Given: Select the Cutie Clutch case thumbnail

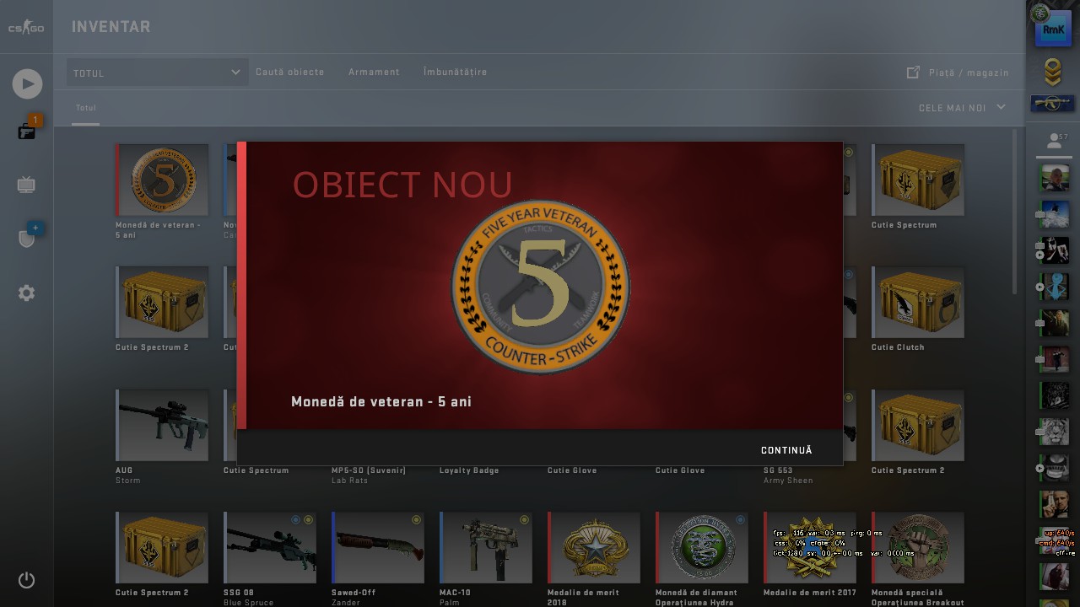Looking at the screenshot, I should [x=918, y=302].
